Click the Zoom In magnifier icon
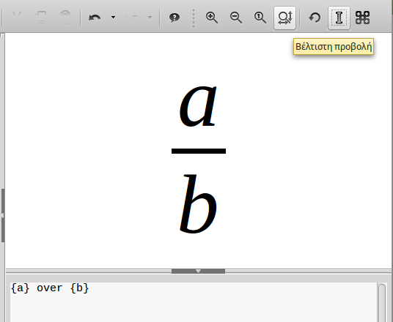 (x=212, y=18)
